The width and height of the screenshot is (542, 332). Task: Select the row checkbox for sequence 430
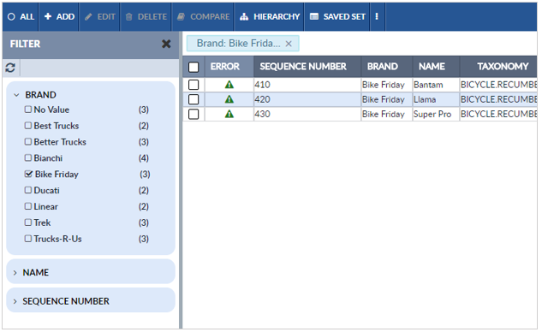point(194,114)
